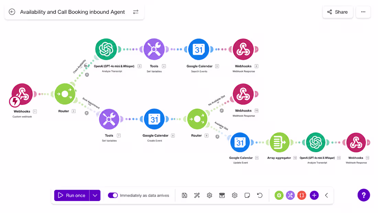Open the Notes icon
Image resolution: width=378 pixels, height=213 pixels.
[247, 196]
